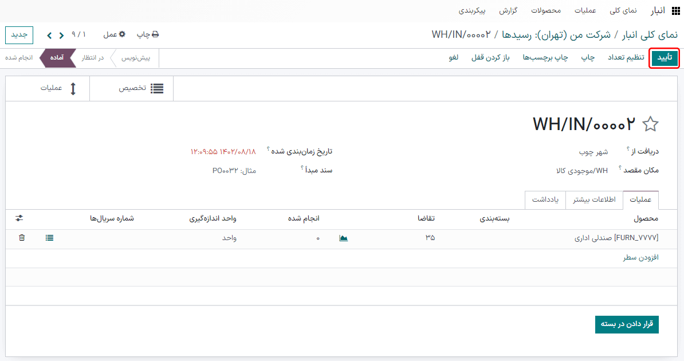Select the عملیات notebook tab
Screen dimensions: 684x361
(640, 200)
